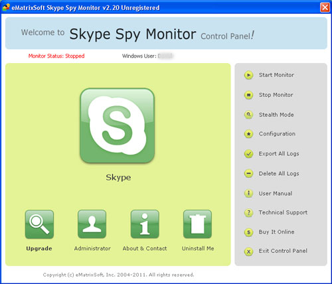The height and width of the screenshot is (284, 332).
Task: Click the 'Monitor Status: Stopped' text
Action: pos(56,56)
